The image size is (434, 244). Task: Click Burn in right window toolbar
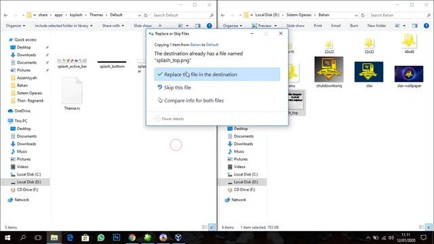354,26
